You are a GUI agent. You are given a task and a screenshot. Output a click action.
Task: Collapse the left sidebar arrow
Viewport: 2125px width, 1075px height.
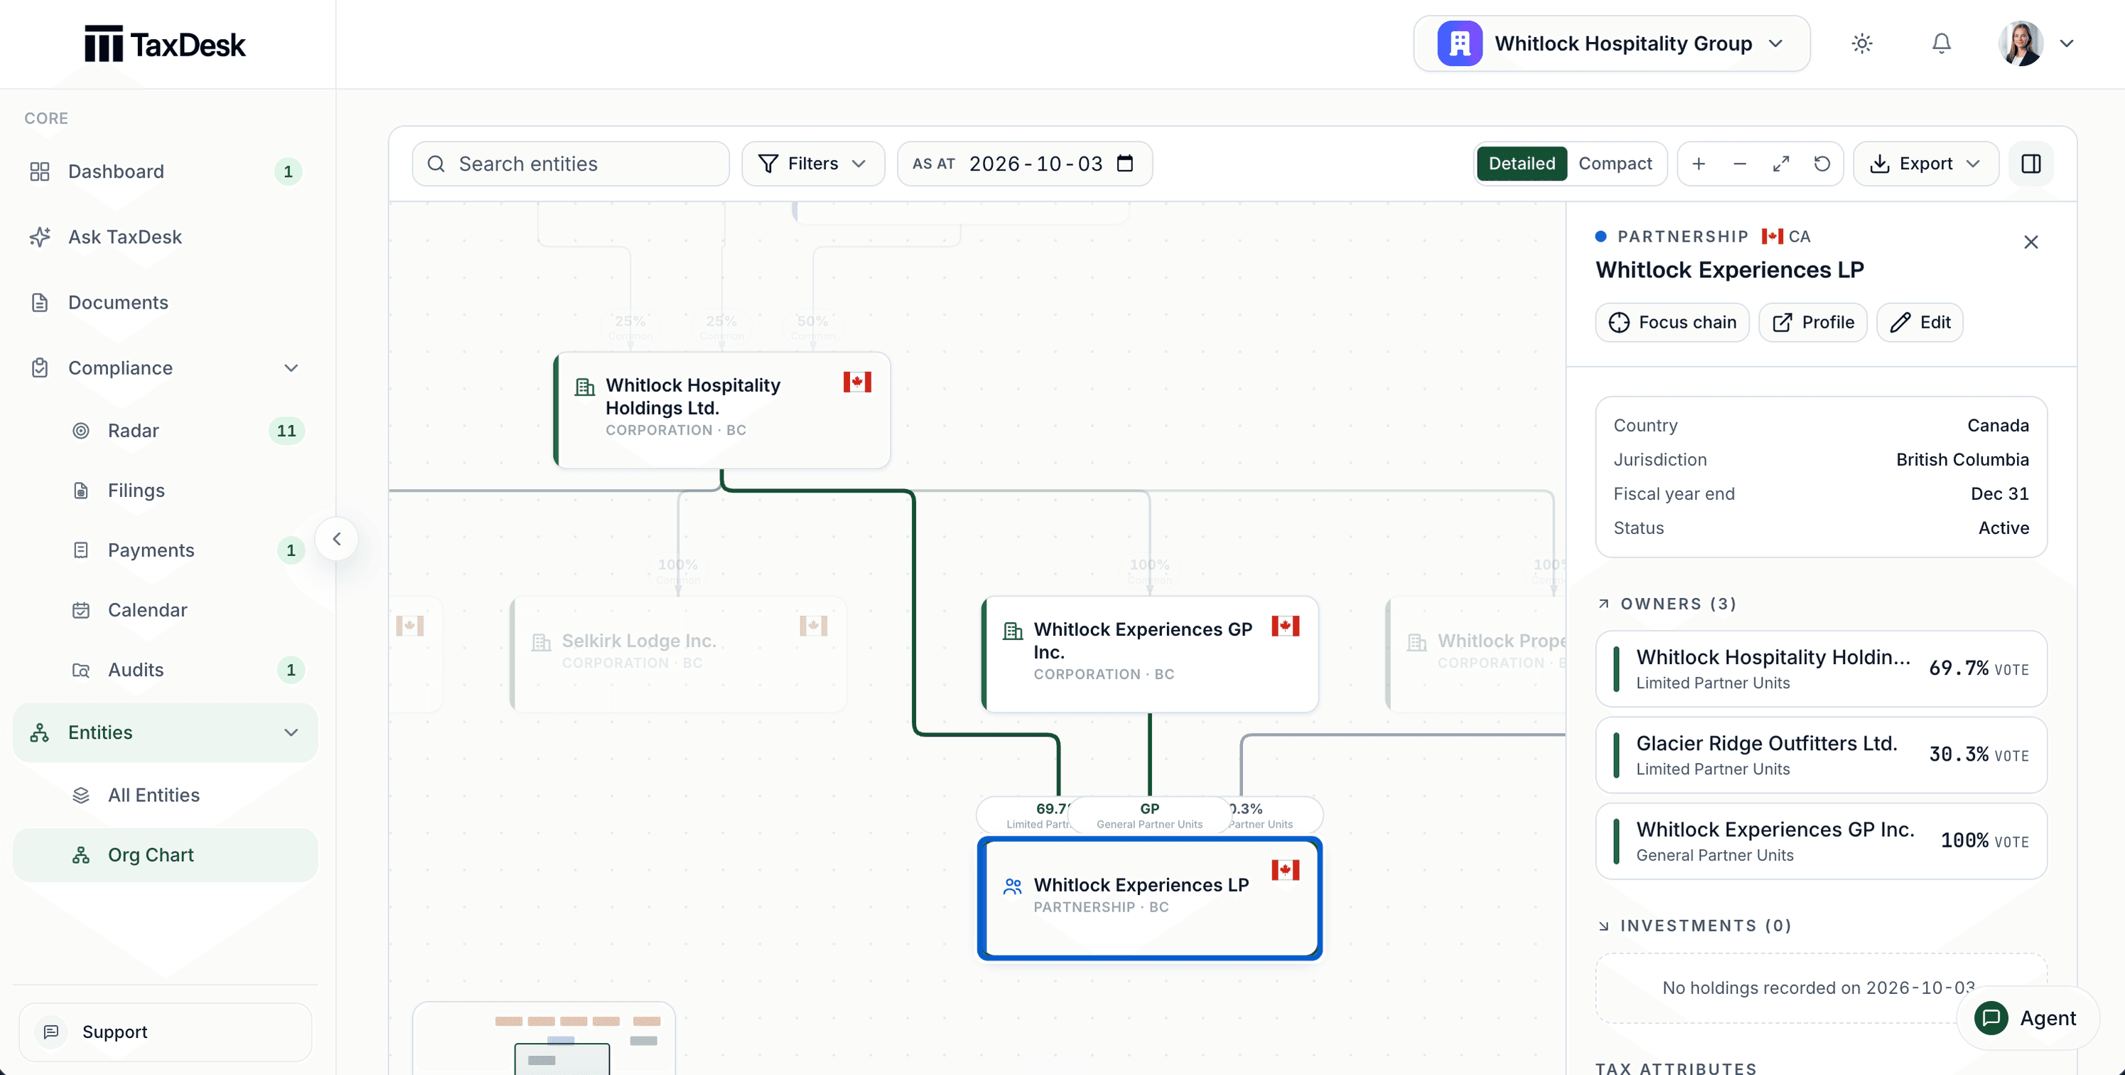tap(337, 539)
